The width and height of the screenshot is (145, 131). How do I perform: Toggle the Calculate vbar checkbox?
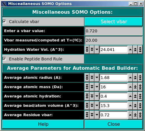(4, 22)
